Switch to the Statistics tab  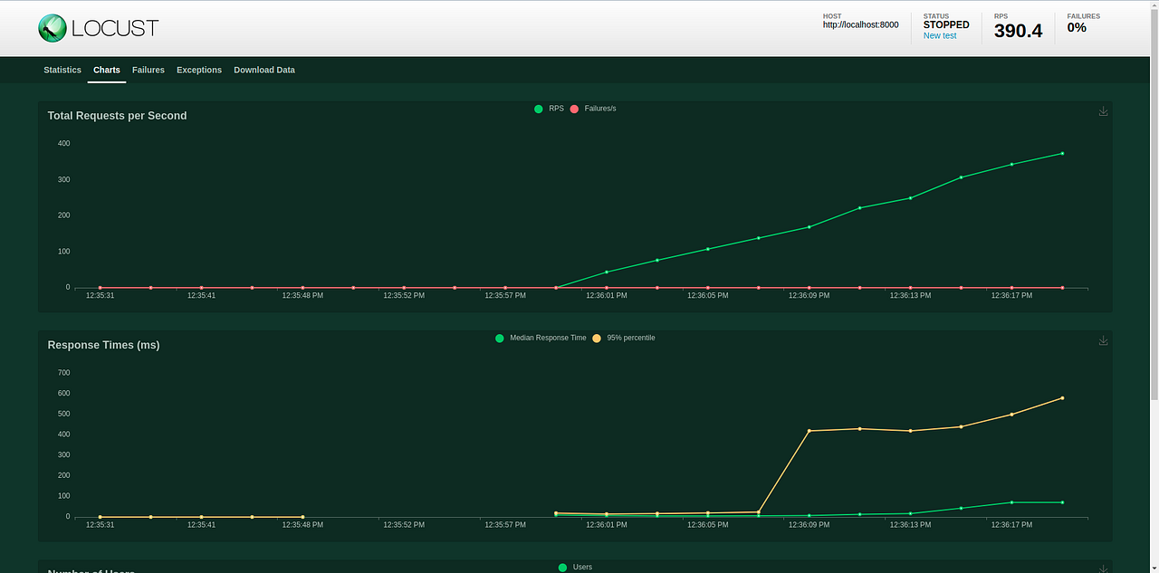click(x=62, y=70)
